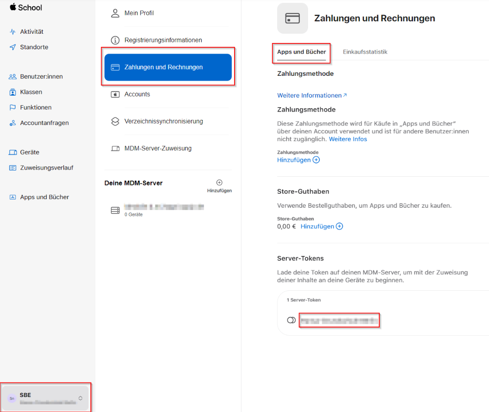
Task: Open Weitere Infos link in description
Action: pos(348,139)
